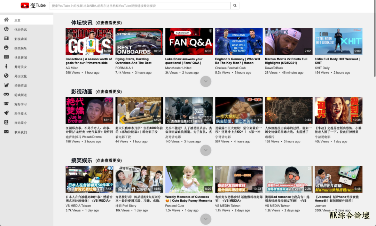Select the film strip icon in sidebar
Image resolution: width=376 pixels, height=226 pixels.
[6, 38]
